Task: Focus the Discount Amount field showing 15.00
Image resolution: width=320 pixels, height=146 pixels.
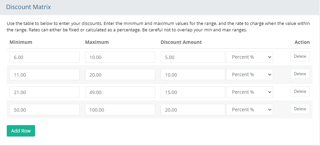Action: pyautogui.click(x=193, y=92)
